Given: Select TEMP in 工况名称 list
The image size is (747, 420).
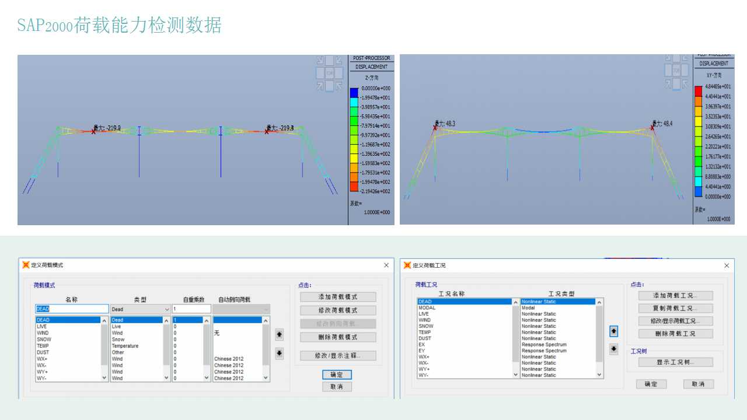Looking at the screenshot, I should [465, 332].
